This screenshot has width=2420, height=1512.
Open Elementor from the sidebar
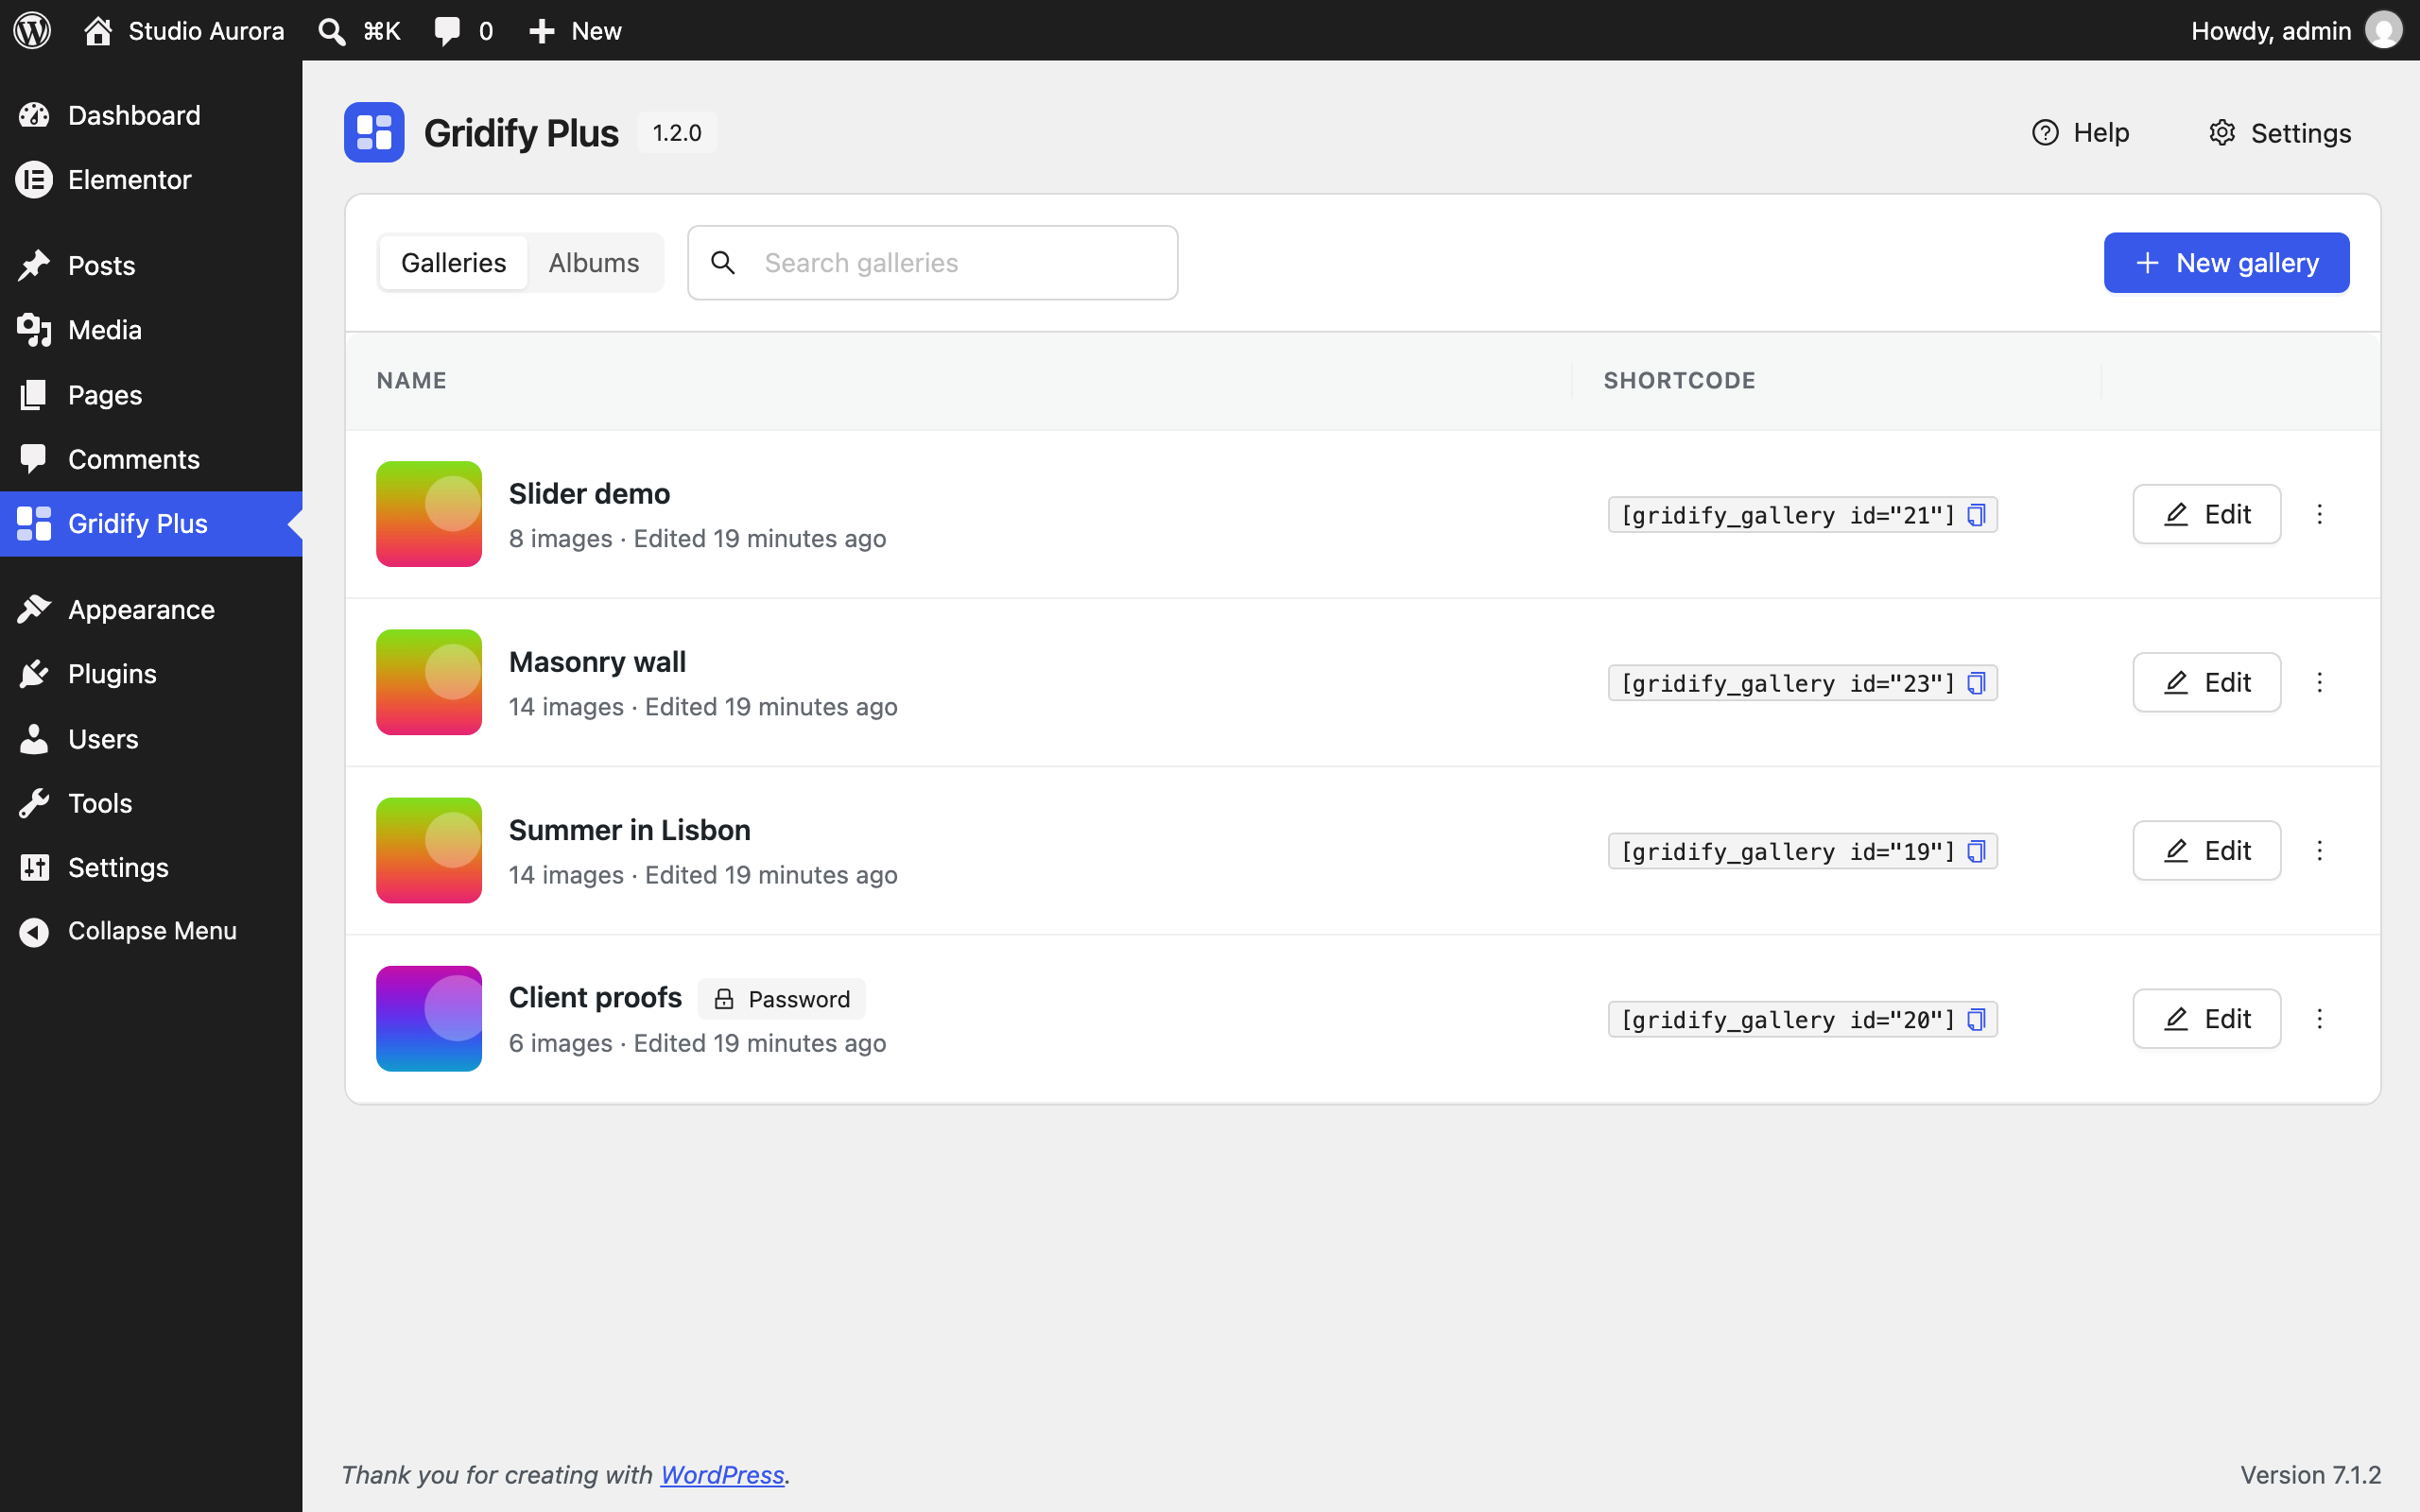pyautogui.click(x=151, y=179)
